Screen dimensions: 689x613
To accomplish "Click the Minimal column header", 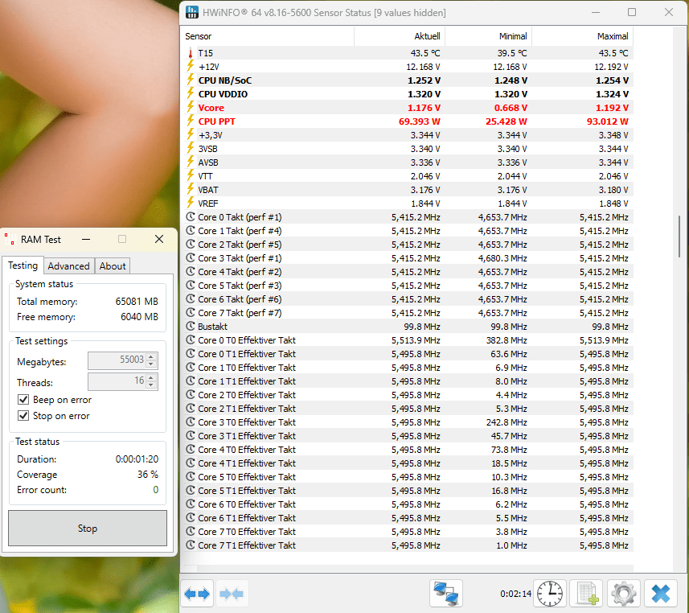I will tap(489, 36).
